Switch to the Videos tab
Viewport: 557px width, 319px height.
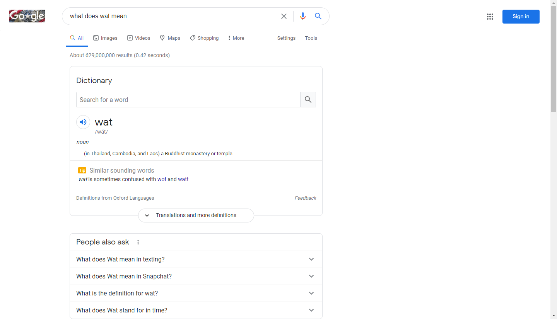pyautogui.click(x=139, y=38)
